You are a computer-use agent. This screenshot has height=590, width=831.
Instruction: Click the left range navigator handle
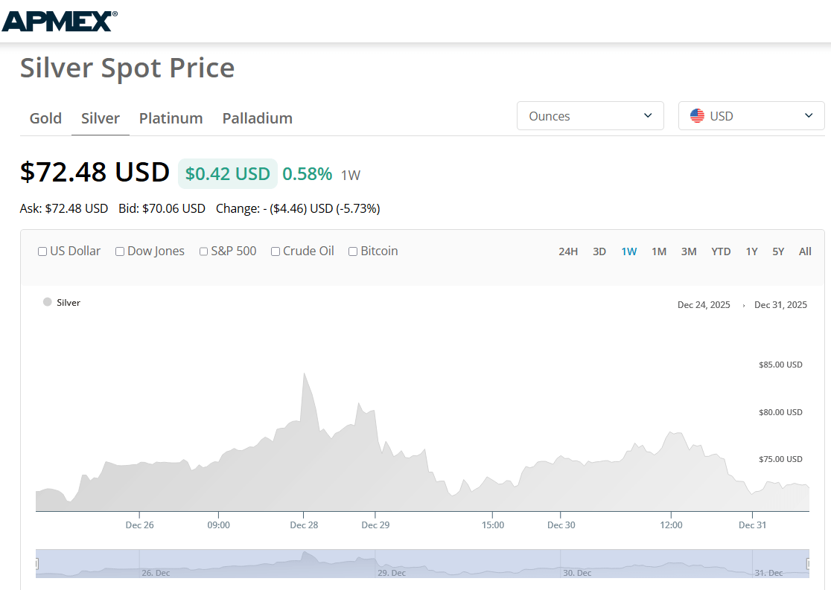tap(36, 564)
